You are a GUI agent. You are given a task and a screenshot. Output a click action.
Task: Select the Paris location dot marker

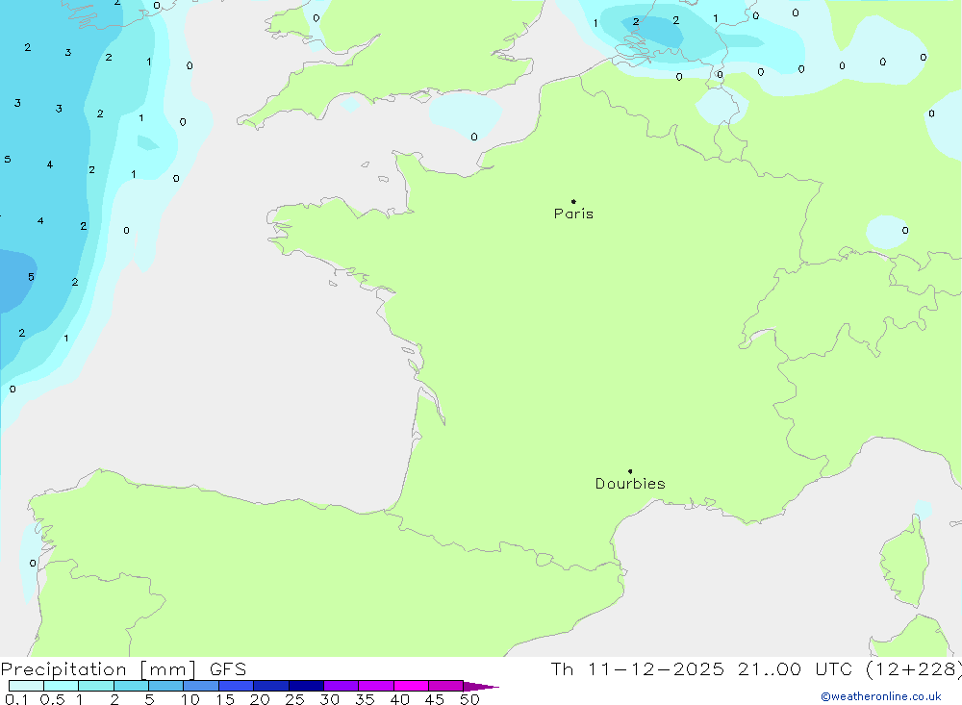[573, 201]
